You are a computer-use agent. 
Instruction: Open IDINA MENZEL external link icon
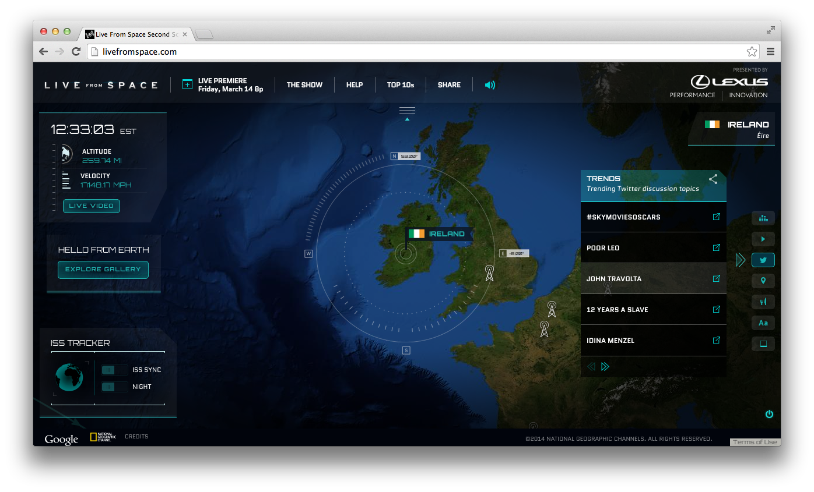point(716,340)
